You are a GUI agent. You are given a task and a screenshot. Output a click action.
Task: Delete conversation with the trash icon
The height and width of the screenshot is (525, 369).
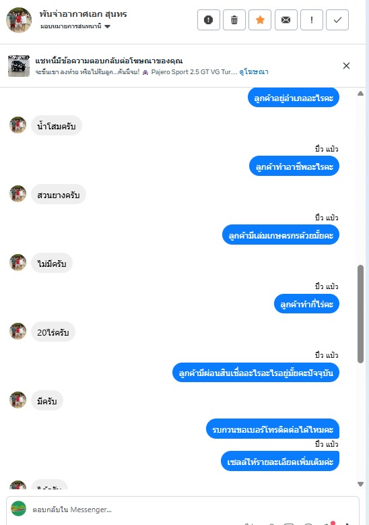coord(234,20)
